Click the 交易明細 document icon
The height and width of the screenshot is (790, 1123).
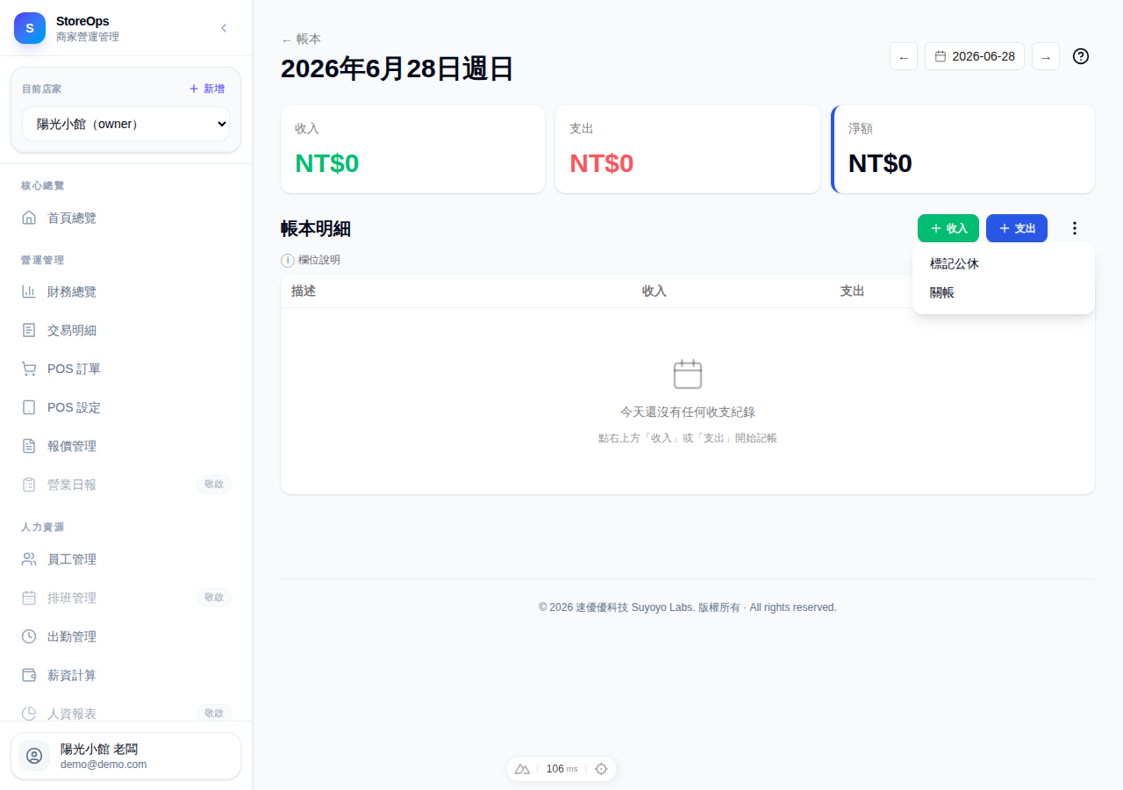tap(29, 330)
